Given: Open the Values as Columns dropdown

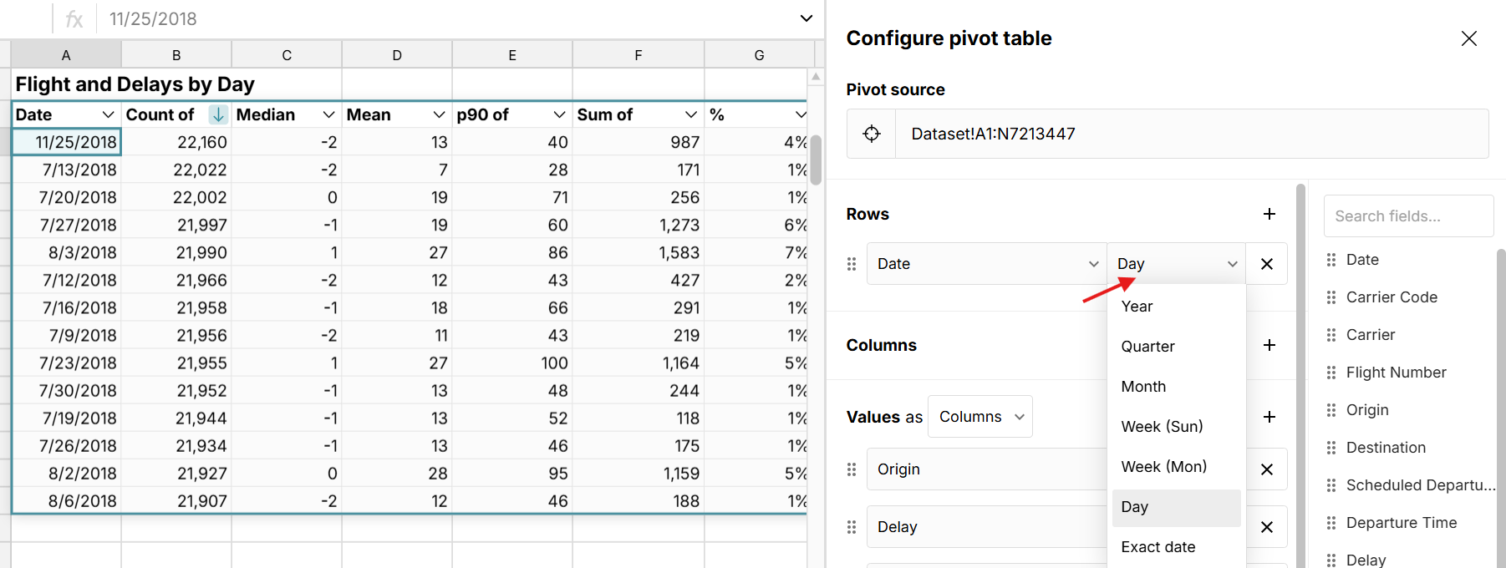Looking at the screenshot, I should point(979,417).
